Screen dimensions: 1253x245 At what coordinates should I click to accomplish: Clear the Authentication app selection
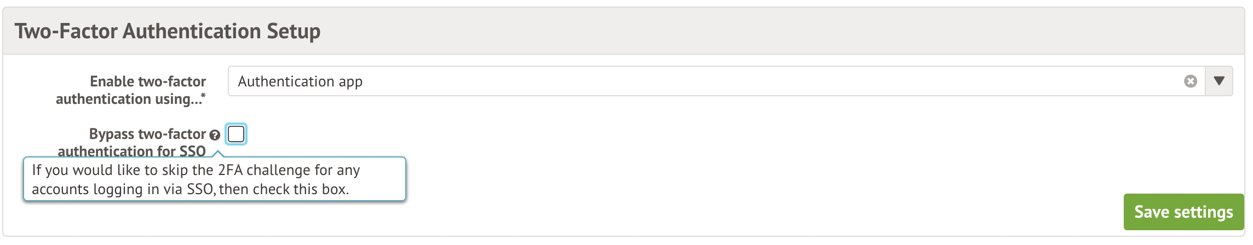[x=1190, y=81]
